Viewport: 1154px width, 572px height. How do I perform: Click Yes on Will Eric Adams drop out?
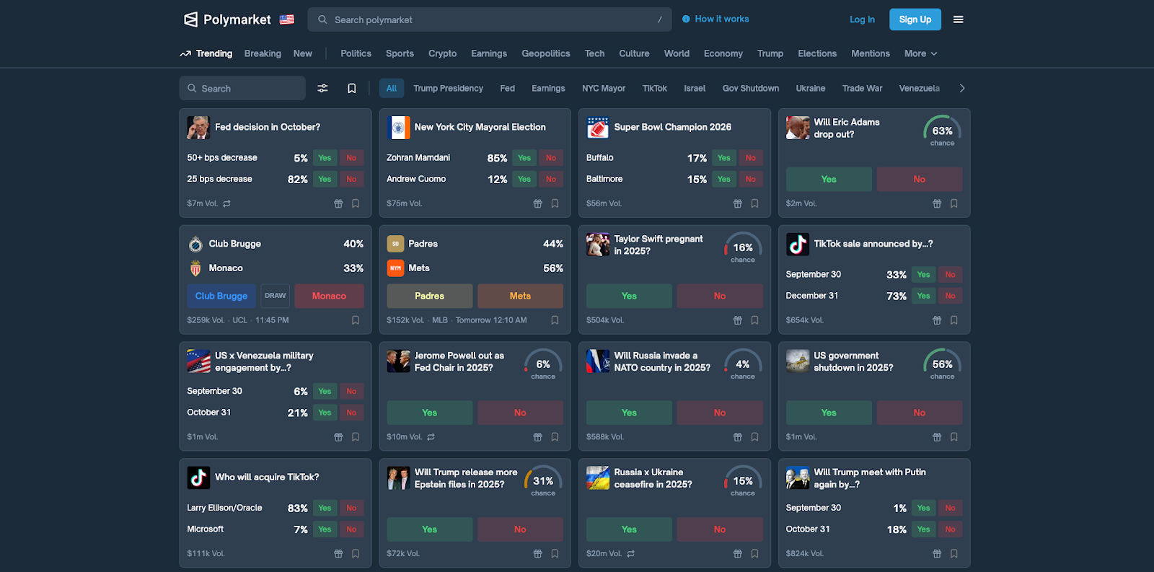[x=829, y=179]
